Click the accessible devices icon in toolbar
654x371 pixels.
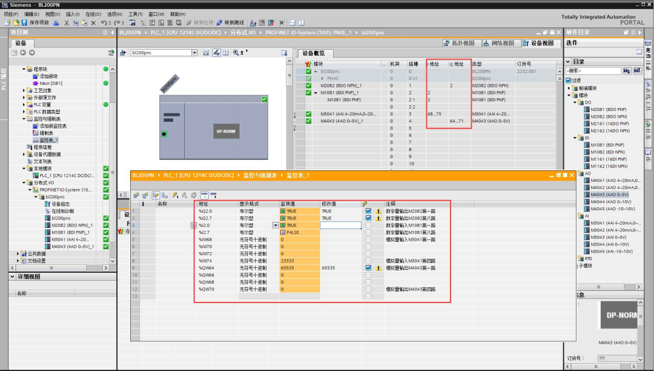[x=253, y=22]
